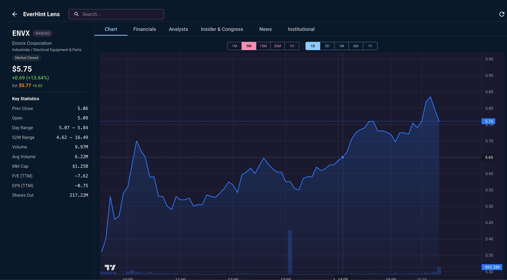
Task: Click the search magnifier icon
Action: click(76, 14)
